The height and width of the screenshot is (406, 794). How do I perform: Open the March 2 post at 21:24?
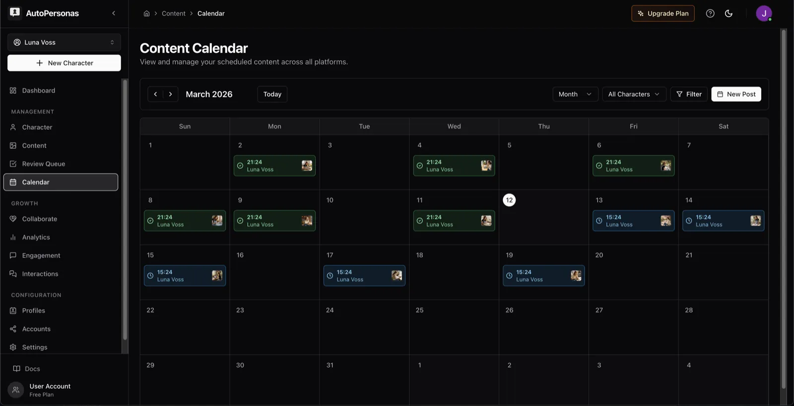274,166
